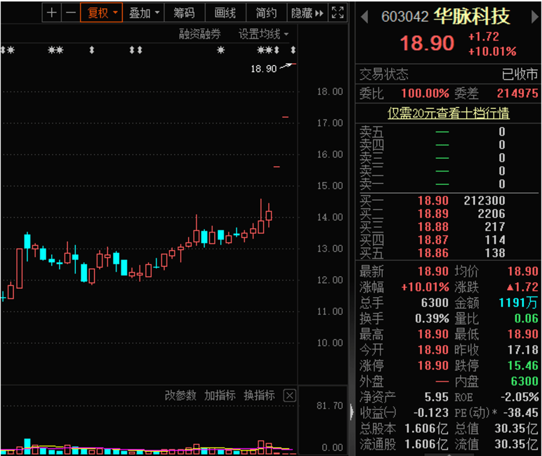542x456 pixels.
Task: Click the 融资融券 margin trading label
Action: point(199,34)
